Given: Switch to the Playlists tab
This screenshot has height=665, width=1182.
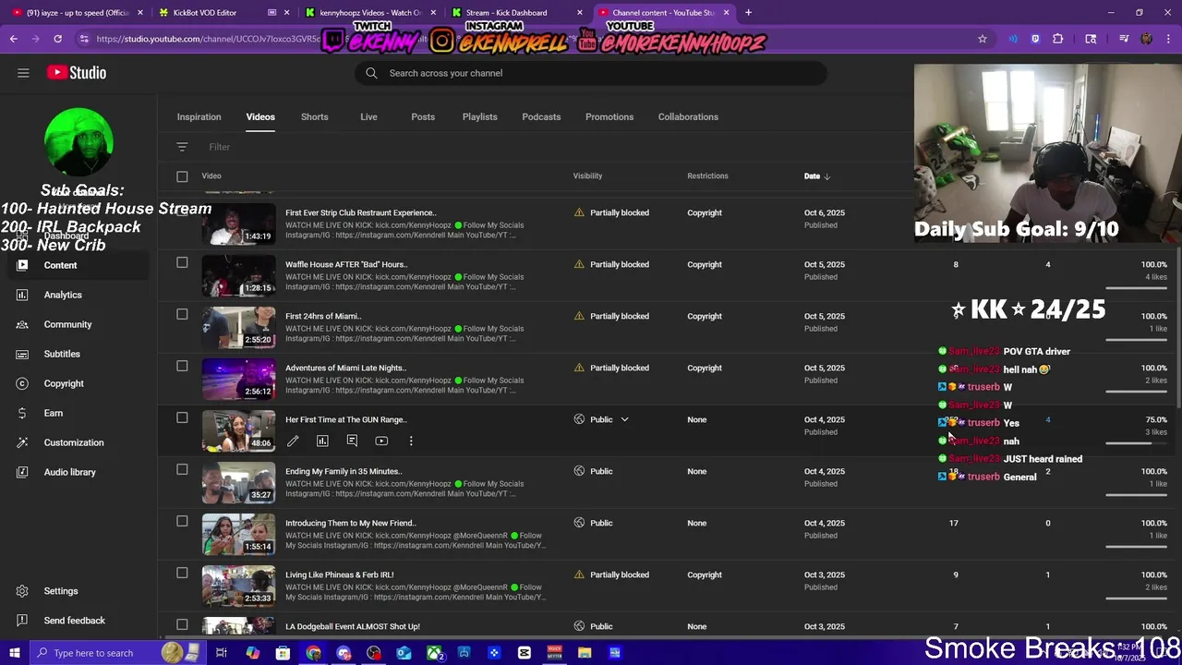Looking at the screenshot, I should coord(479,117).
